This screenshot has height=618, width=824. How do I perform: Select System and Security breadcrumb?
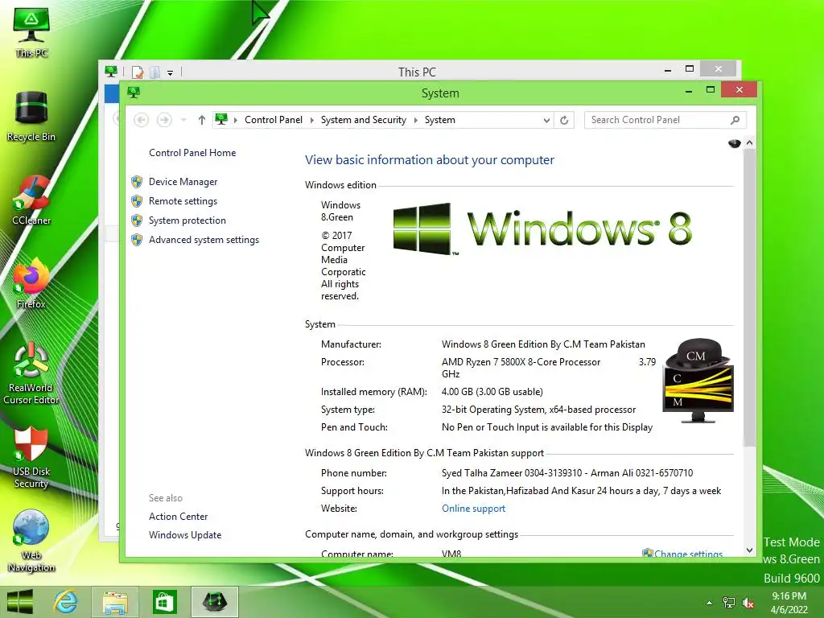pyautogui.click(x=364, y=120)
